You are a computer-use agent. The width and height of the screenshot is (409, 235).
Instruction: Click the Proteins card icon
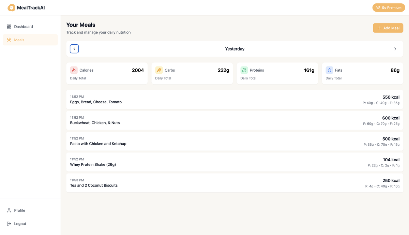(x=244, y=70)
